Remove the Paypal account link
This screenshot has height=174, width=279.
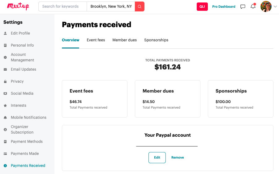click(x=178, y=157)
